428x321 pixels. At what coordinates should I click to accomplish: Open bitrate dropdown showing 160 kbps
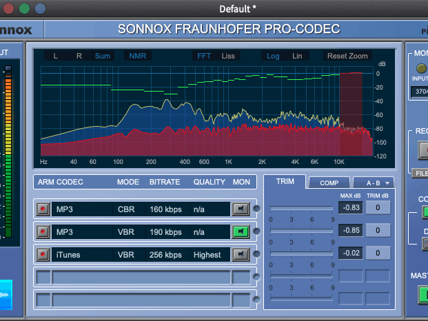click(x=167, y=209)
